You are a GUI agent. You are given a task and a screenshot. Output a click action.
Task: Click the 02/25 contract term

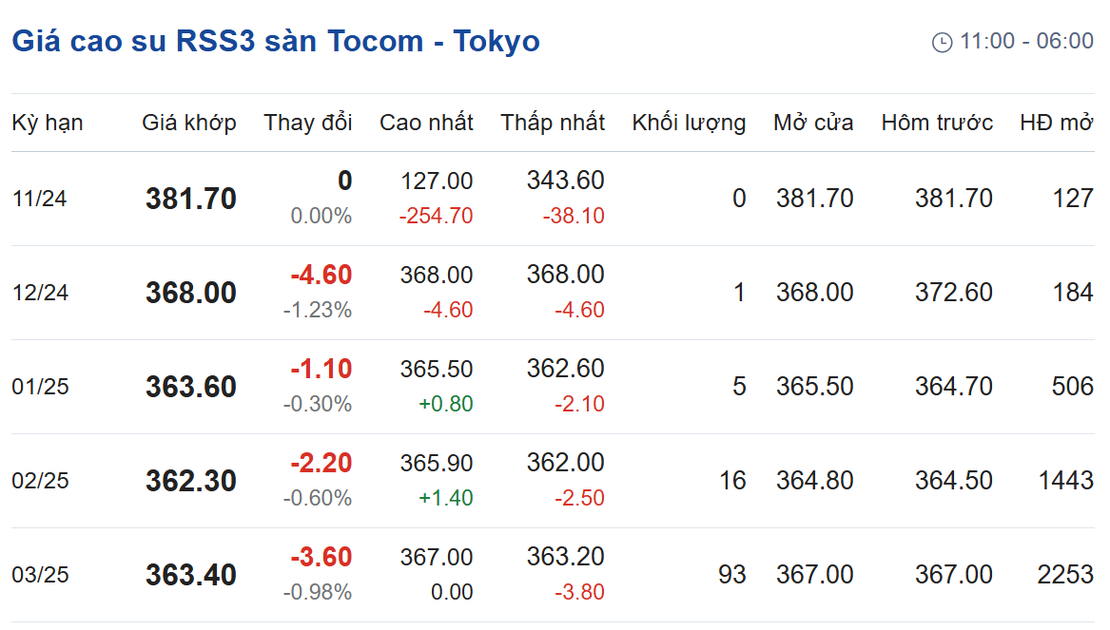tap(40, 481)
